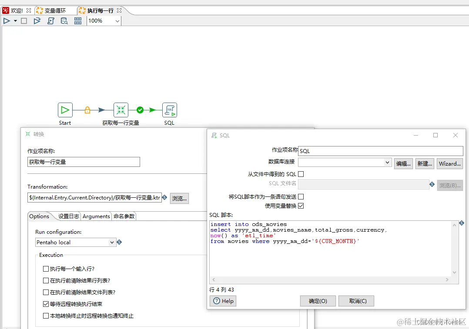The image size is (469, 329).
Task: Select the SQL job entry on the canvas
Action: [x=170, y=110]
